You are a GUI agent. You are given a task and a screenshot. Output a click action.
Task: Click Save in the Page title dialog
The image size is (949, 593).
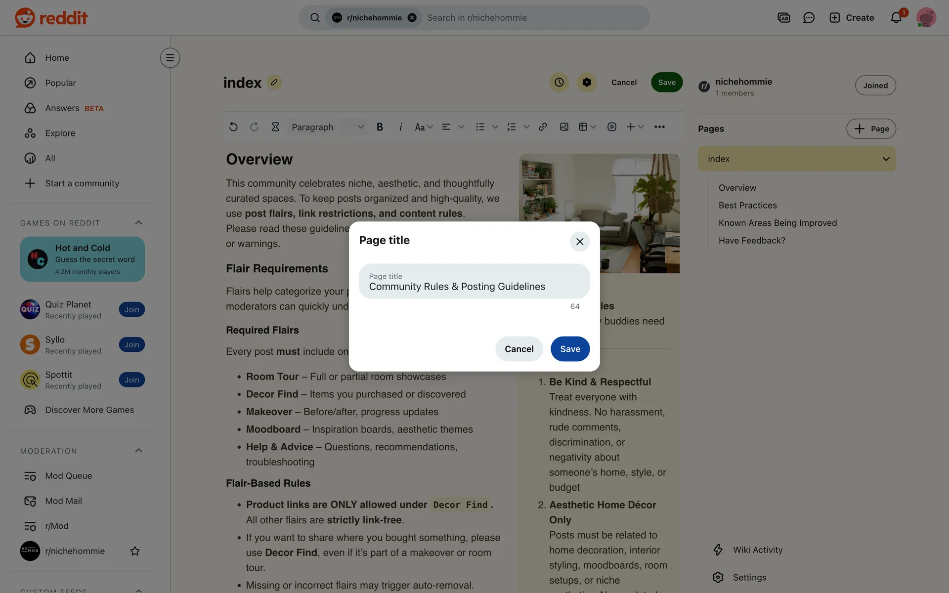coord(570,349)
